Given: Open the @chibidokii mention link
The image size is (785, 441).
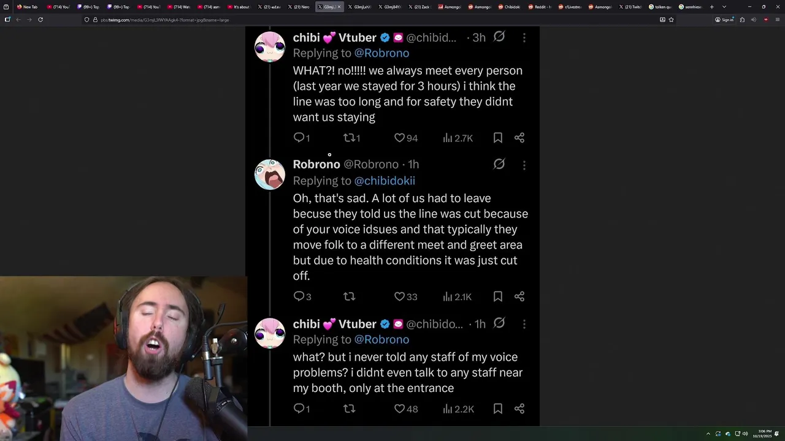Looking at the screenshot, I should [385, 181].
